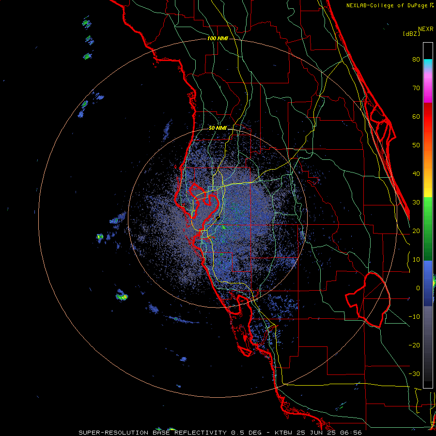Pick the cyan segment of the color bar
Image resolution: width=436 pixels, height=436 pixels.
coord(428,63)
